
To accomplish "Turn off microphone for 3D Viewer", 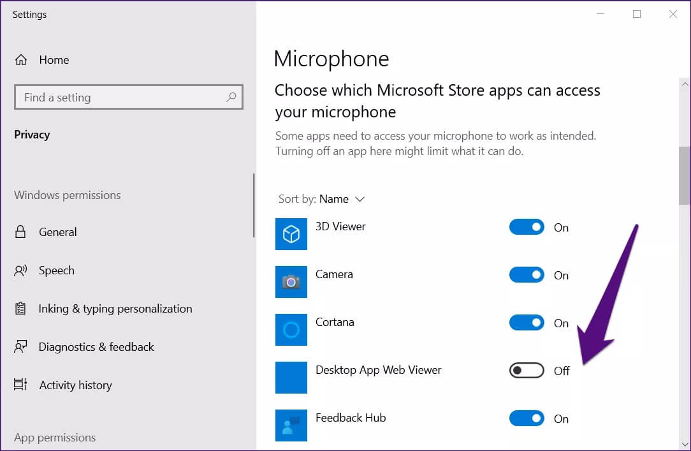I will pyautogui.click(x=527, y=227).
